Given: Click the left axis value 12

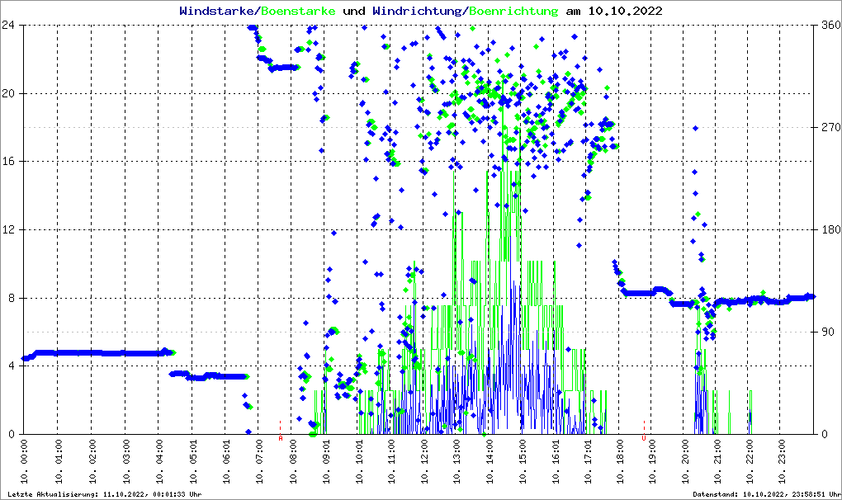Looking at the screenshot, I should 8,229.
